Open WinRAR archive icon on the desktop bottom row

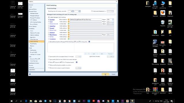pyautogui.click(x=155, y=91)
